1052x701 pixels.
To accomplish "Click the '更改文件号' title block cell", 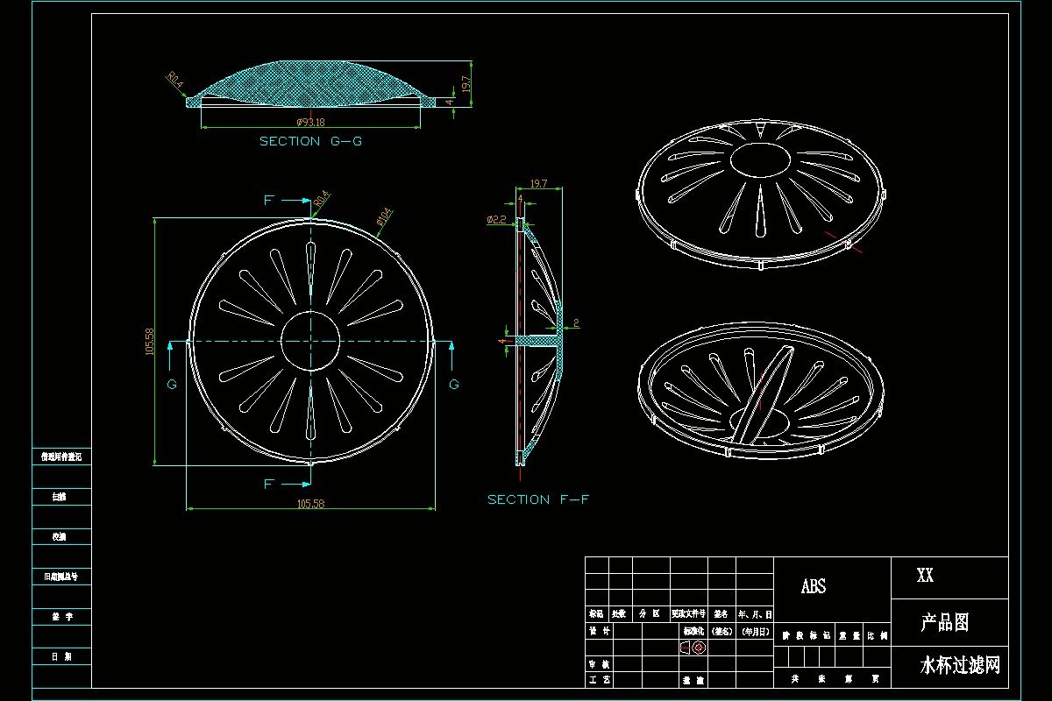I will pos(688,614).
